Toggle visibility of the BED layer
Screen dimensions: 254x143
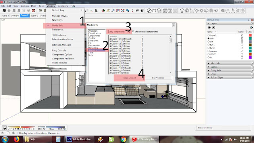click(242, 38)
